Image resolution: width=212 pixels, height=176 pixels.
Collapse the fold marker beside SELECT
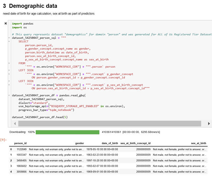point(9,42)
